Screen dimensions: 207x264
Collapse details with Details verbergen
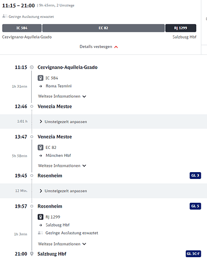[99, 46]
